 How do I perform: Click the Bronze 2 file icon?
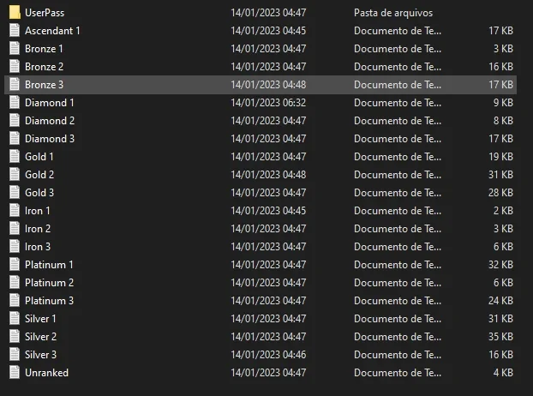pyautogui.click(x=15, y=66)
